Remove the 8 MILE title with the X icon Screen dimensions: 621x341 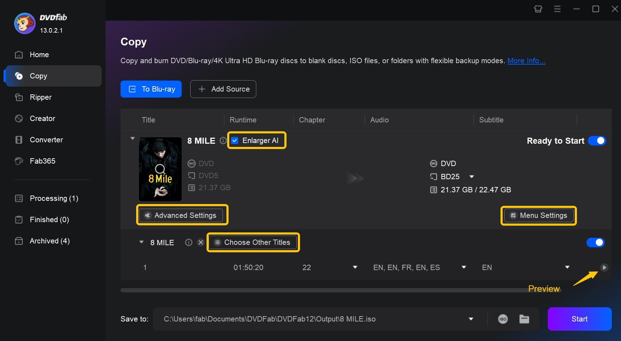pyautogui.click(x=201, y=242)
